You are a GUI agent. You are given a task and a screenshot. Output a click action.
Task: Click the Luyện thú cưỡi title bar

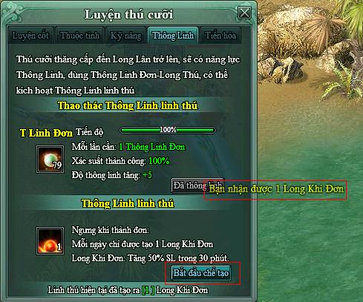[128, 14]
